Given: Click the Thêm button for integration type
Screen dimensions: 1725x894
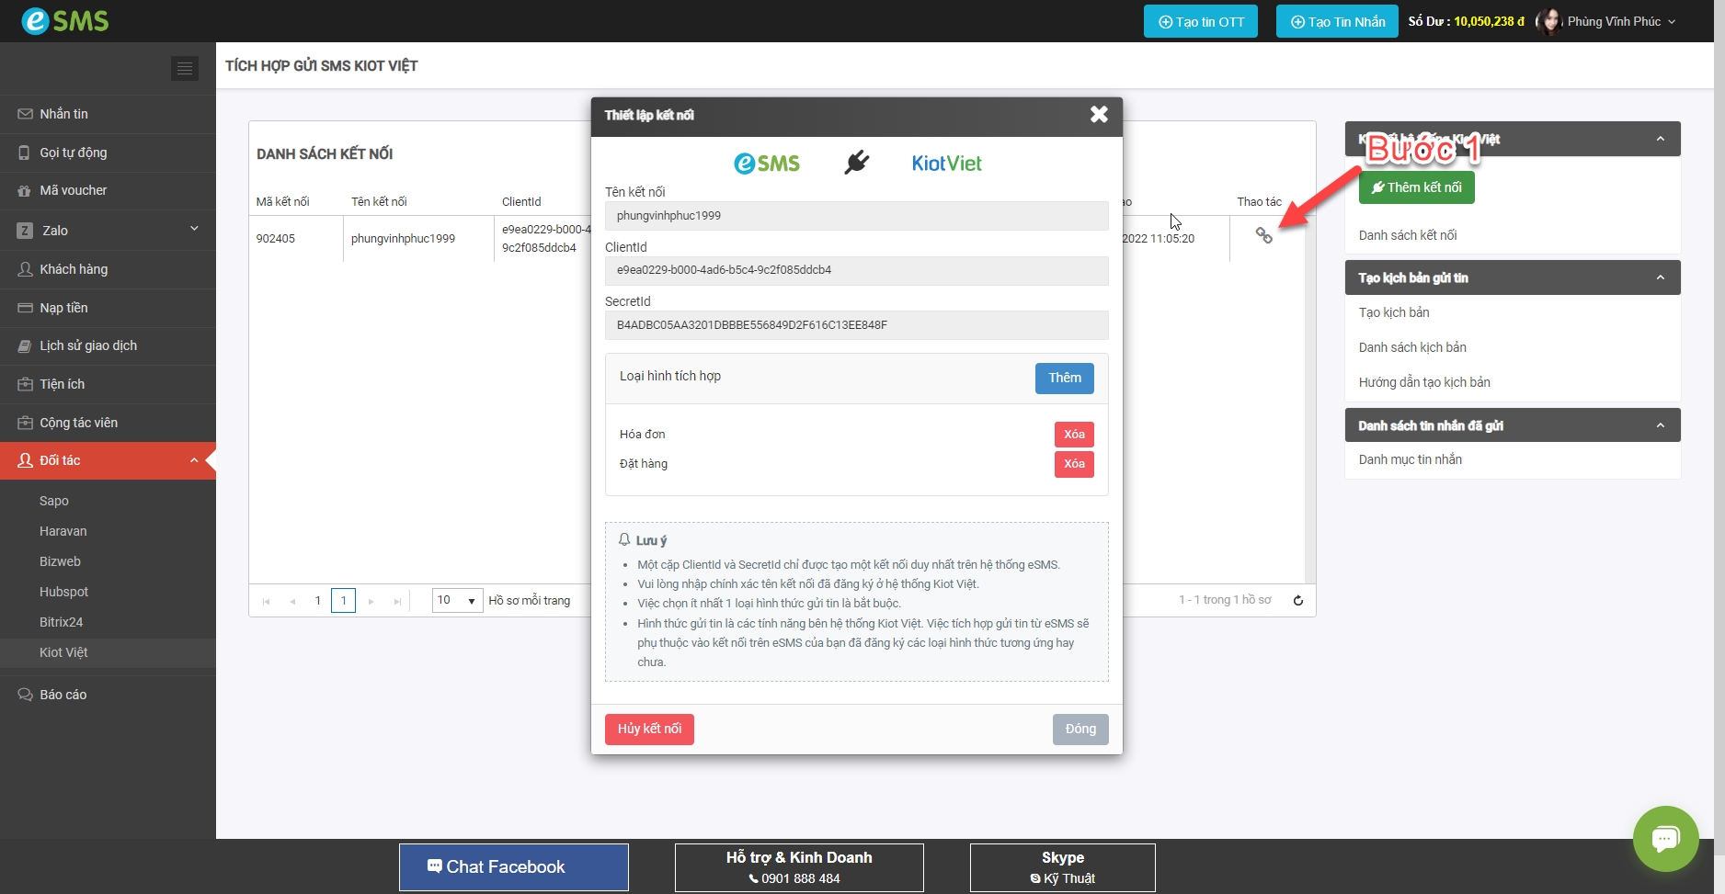Looking at the screenshot, I should click(x=1064, y=379).
